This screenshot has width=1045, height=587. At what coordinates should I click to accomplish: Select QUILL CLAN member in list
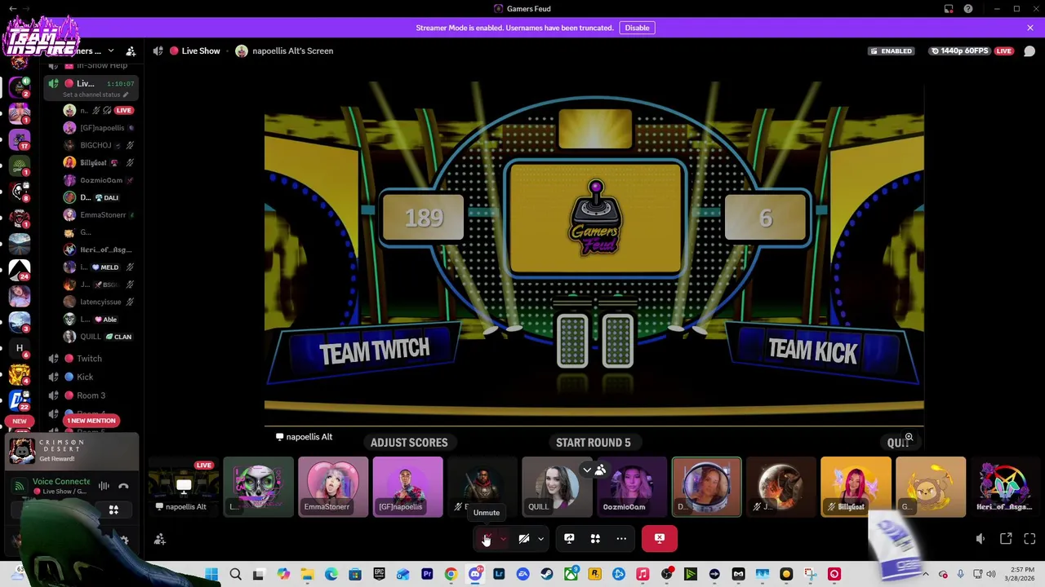pyautogui.click(x=100, y=337)
